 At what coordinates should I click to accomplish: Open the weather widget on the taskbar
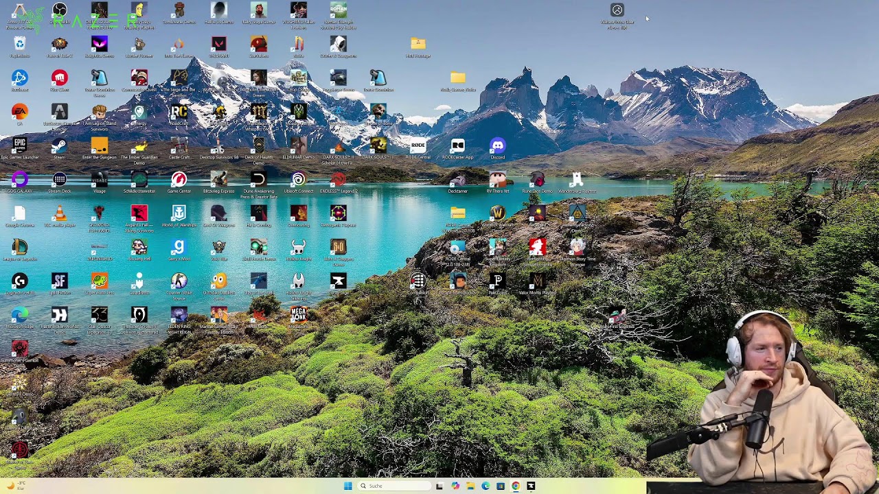[16, 486]
